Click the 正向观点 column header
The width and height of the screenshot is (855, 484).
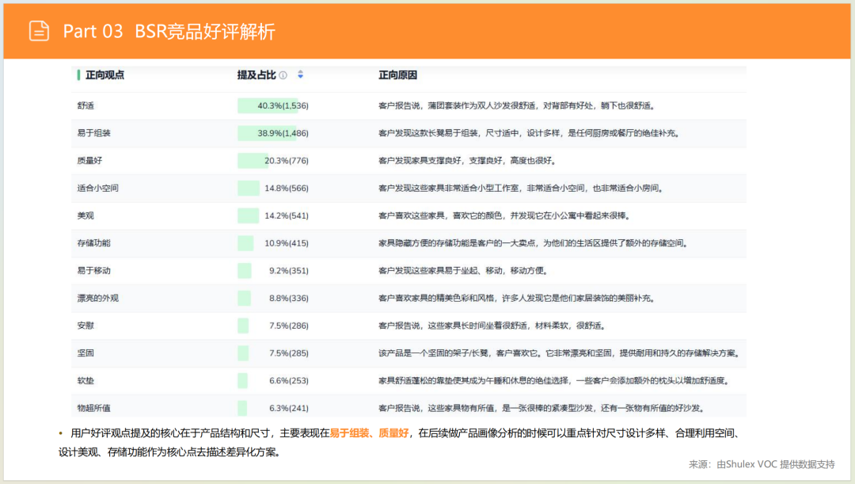(x=104, y=75)
